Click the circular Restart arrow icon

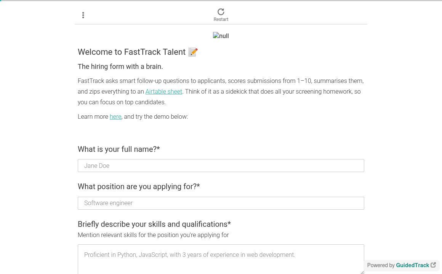[x=221, y=12]
